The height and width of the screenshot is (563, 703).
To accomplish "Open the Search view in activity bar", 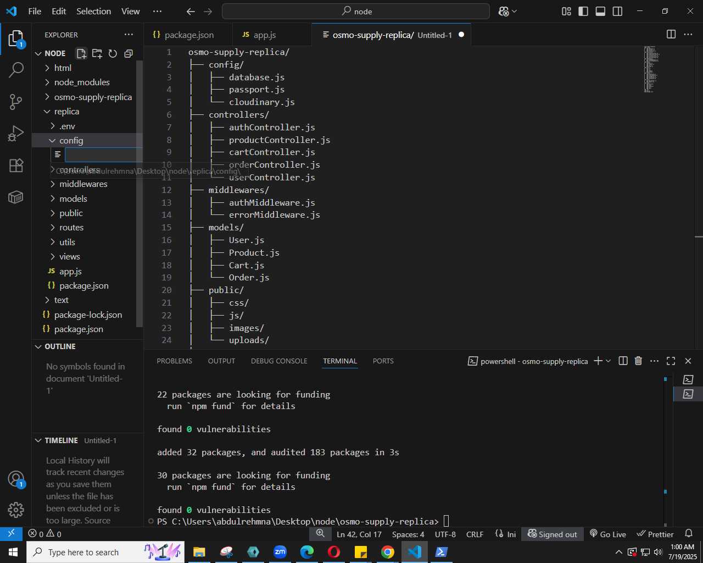I will 16,70.
